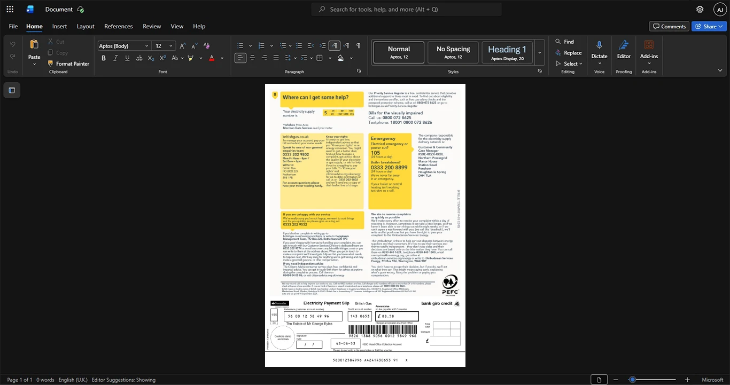730x385 pixels.
Task: Toggle show paragraph marks
Action: pyautogui.click(x=358, y=46)
